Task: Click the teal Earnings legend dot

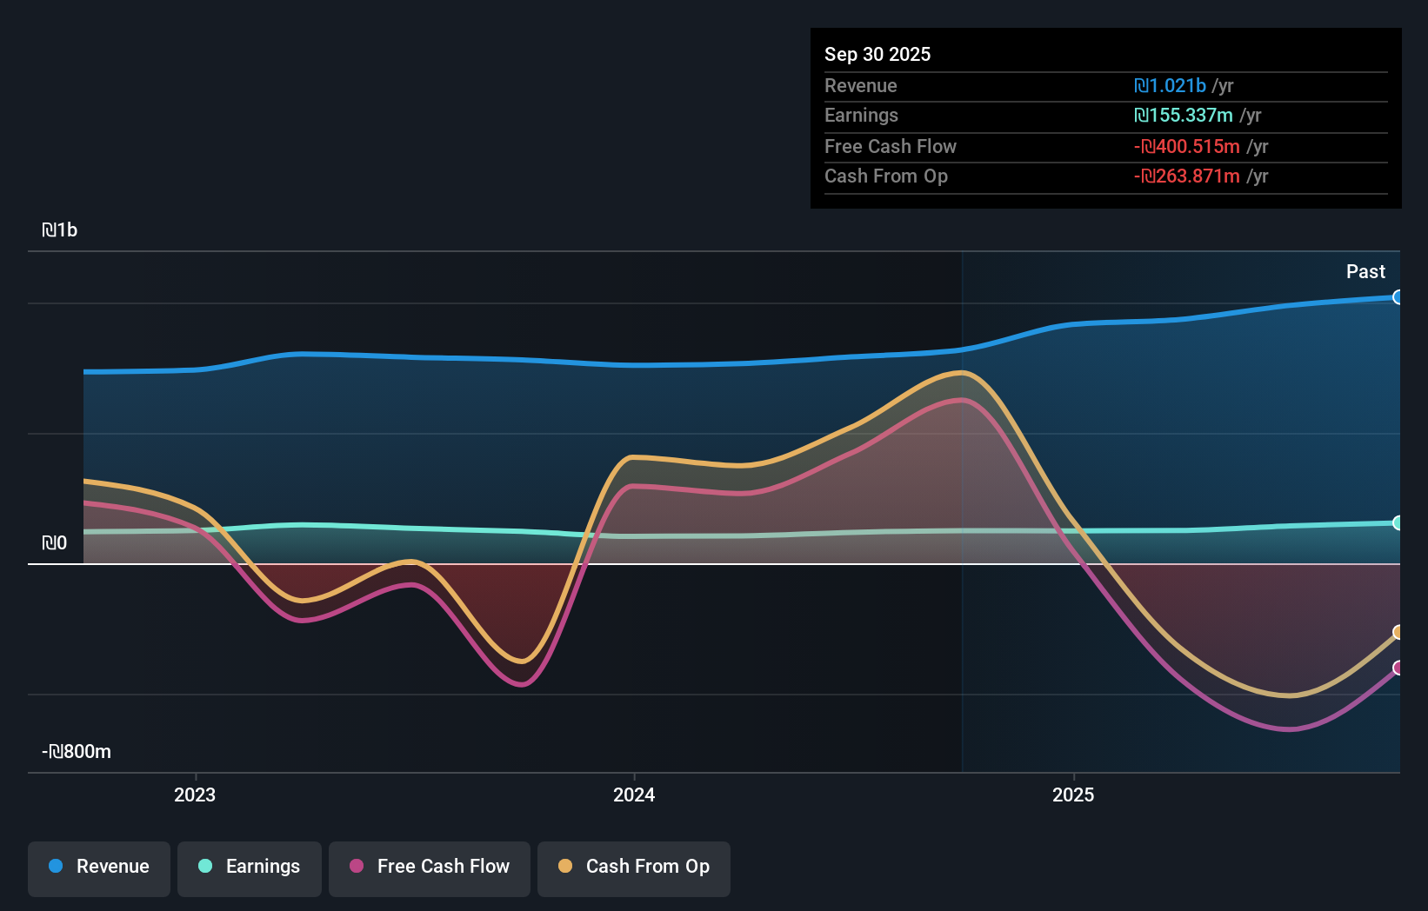Action: click(204, 867)
